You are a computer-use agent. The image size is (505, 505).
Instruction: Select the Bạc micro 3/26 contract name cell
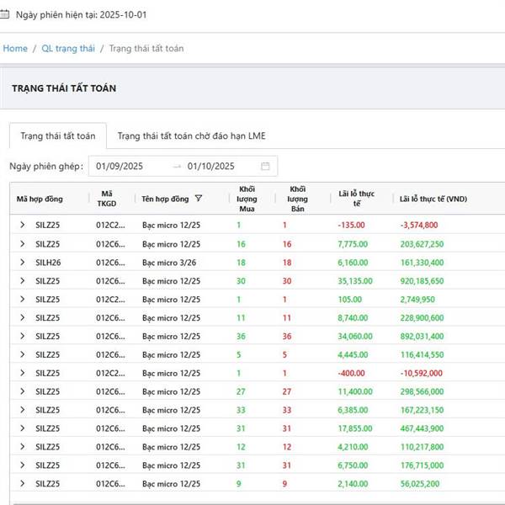[x=171, y=263]
